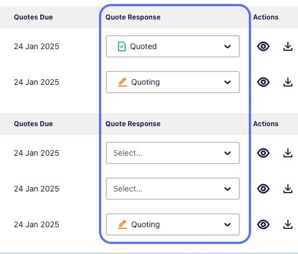Click download icon in upper table's Quoting row
This screenshot has width=298, height=254.
(288, 82)
